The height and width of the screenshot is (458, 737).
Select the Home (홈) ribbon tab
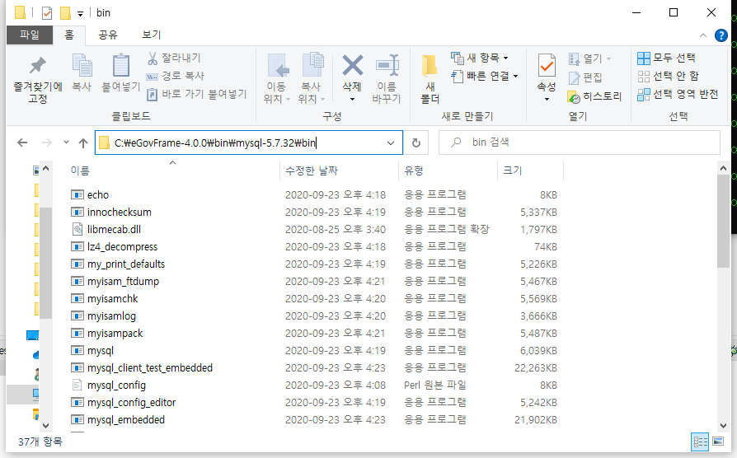(x=69, y=35)
